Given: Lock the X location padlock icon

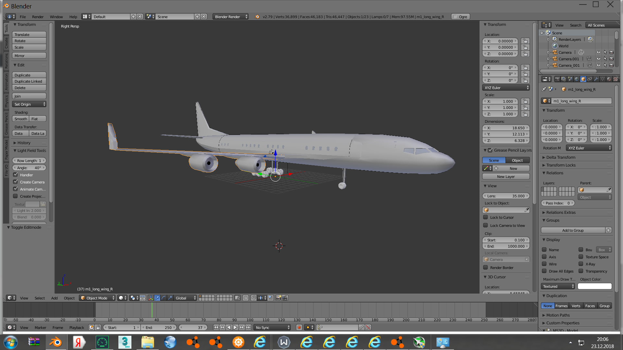Looking at the screenshot, I should tap(525, 41).
